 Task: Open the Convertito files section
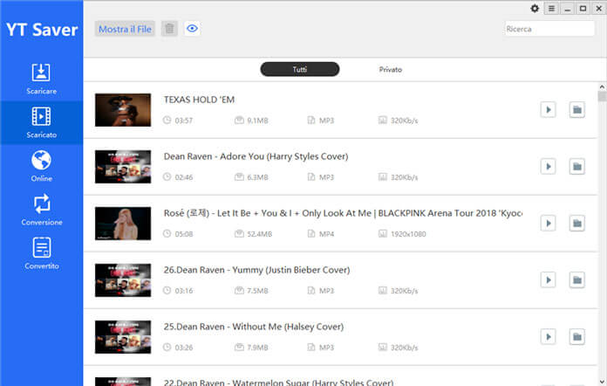coord(41,254)
